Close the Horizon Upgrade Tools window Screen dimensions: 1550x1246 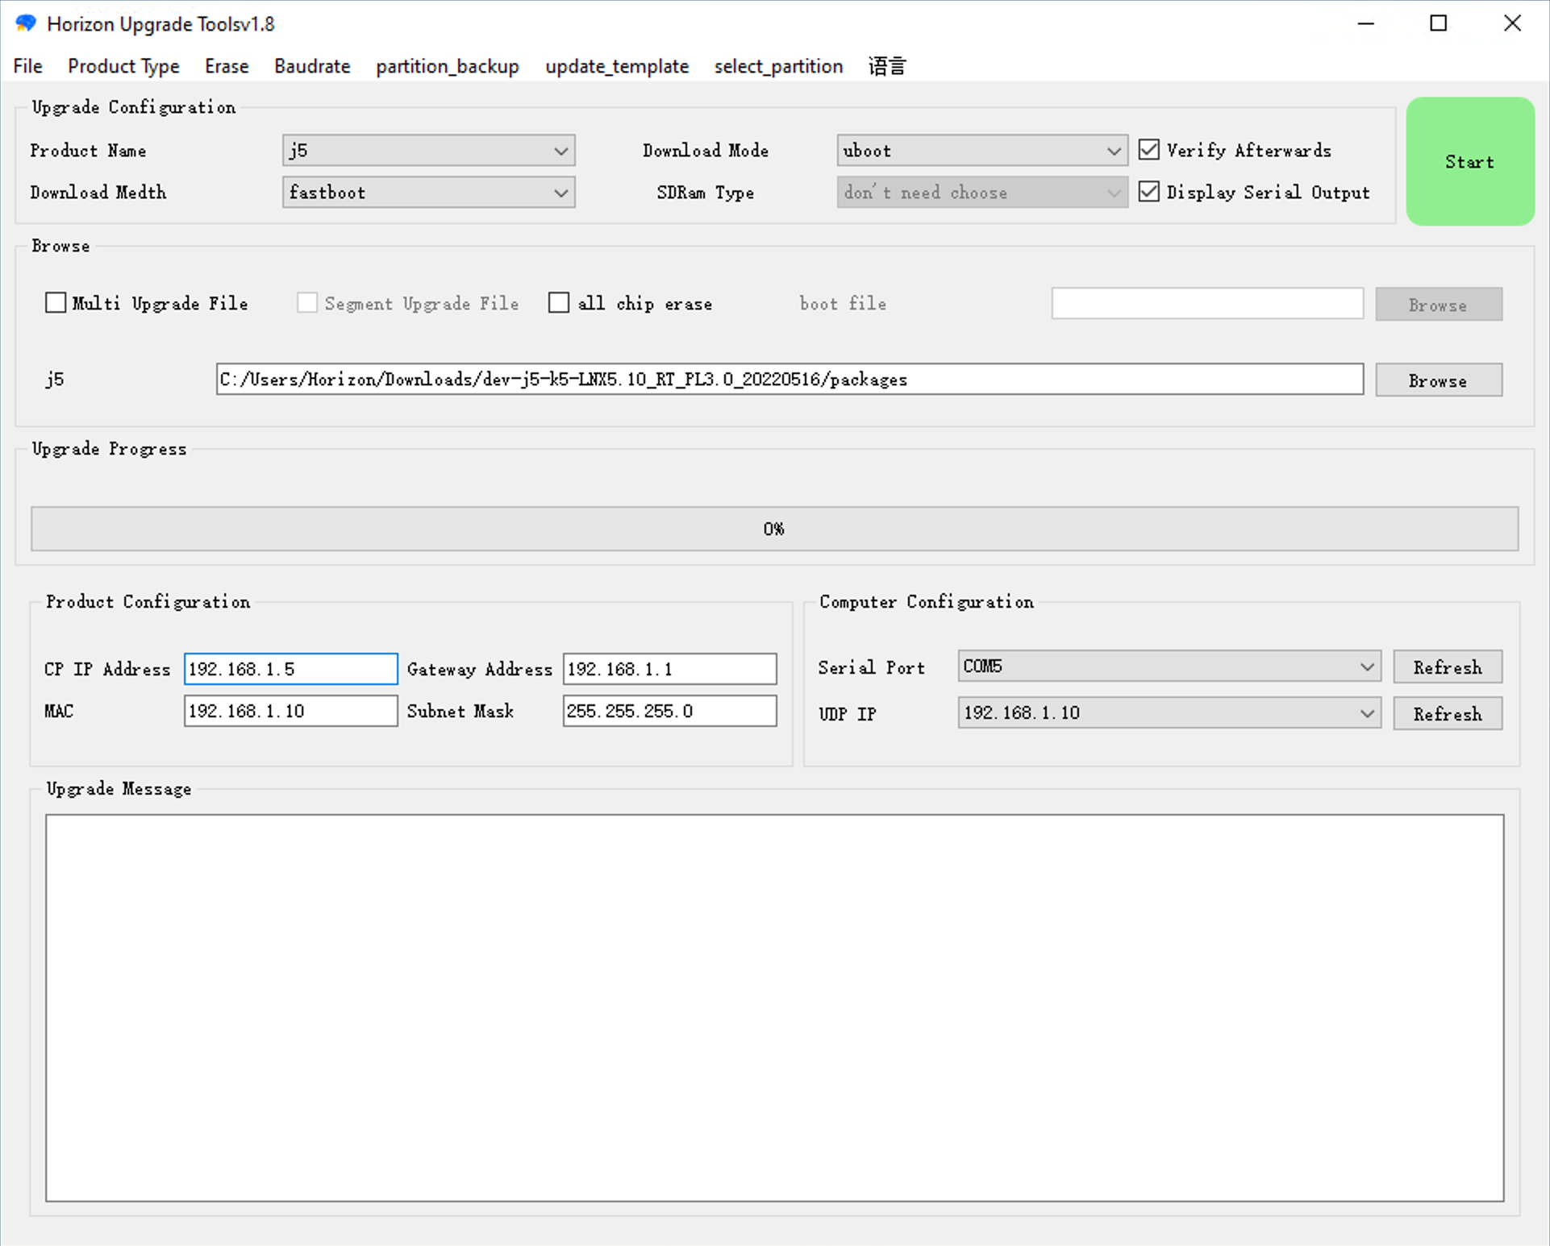pyautogui.click(x=1512, y=23)
